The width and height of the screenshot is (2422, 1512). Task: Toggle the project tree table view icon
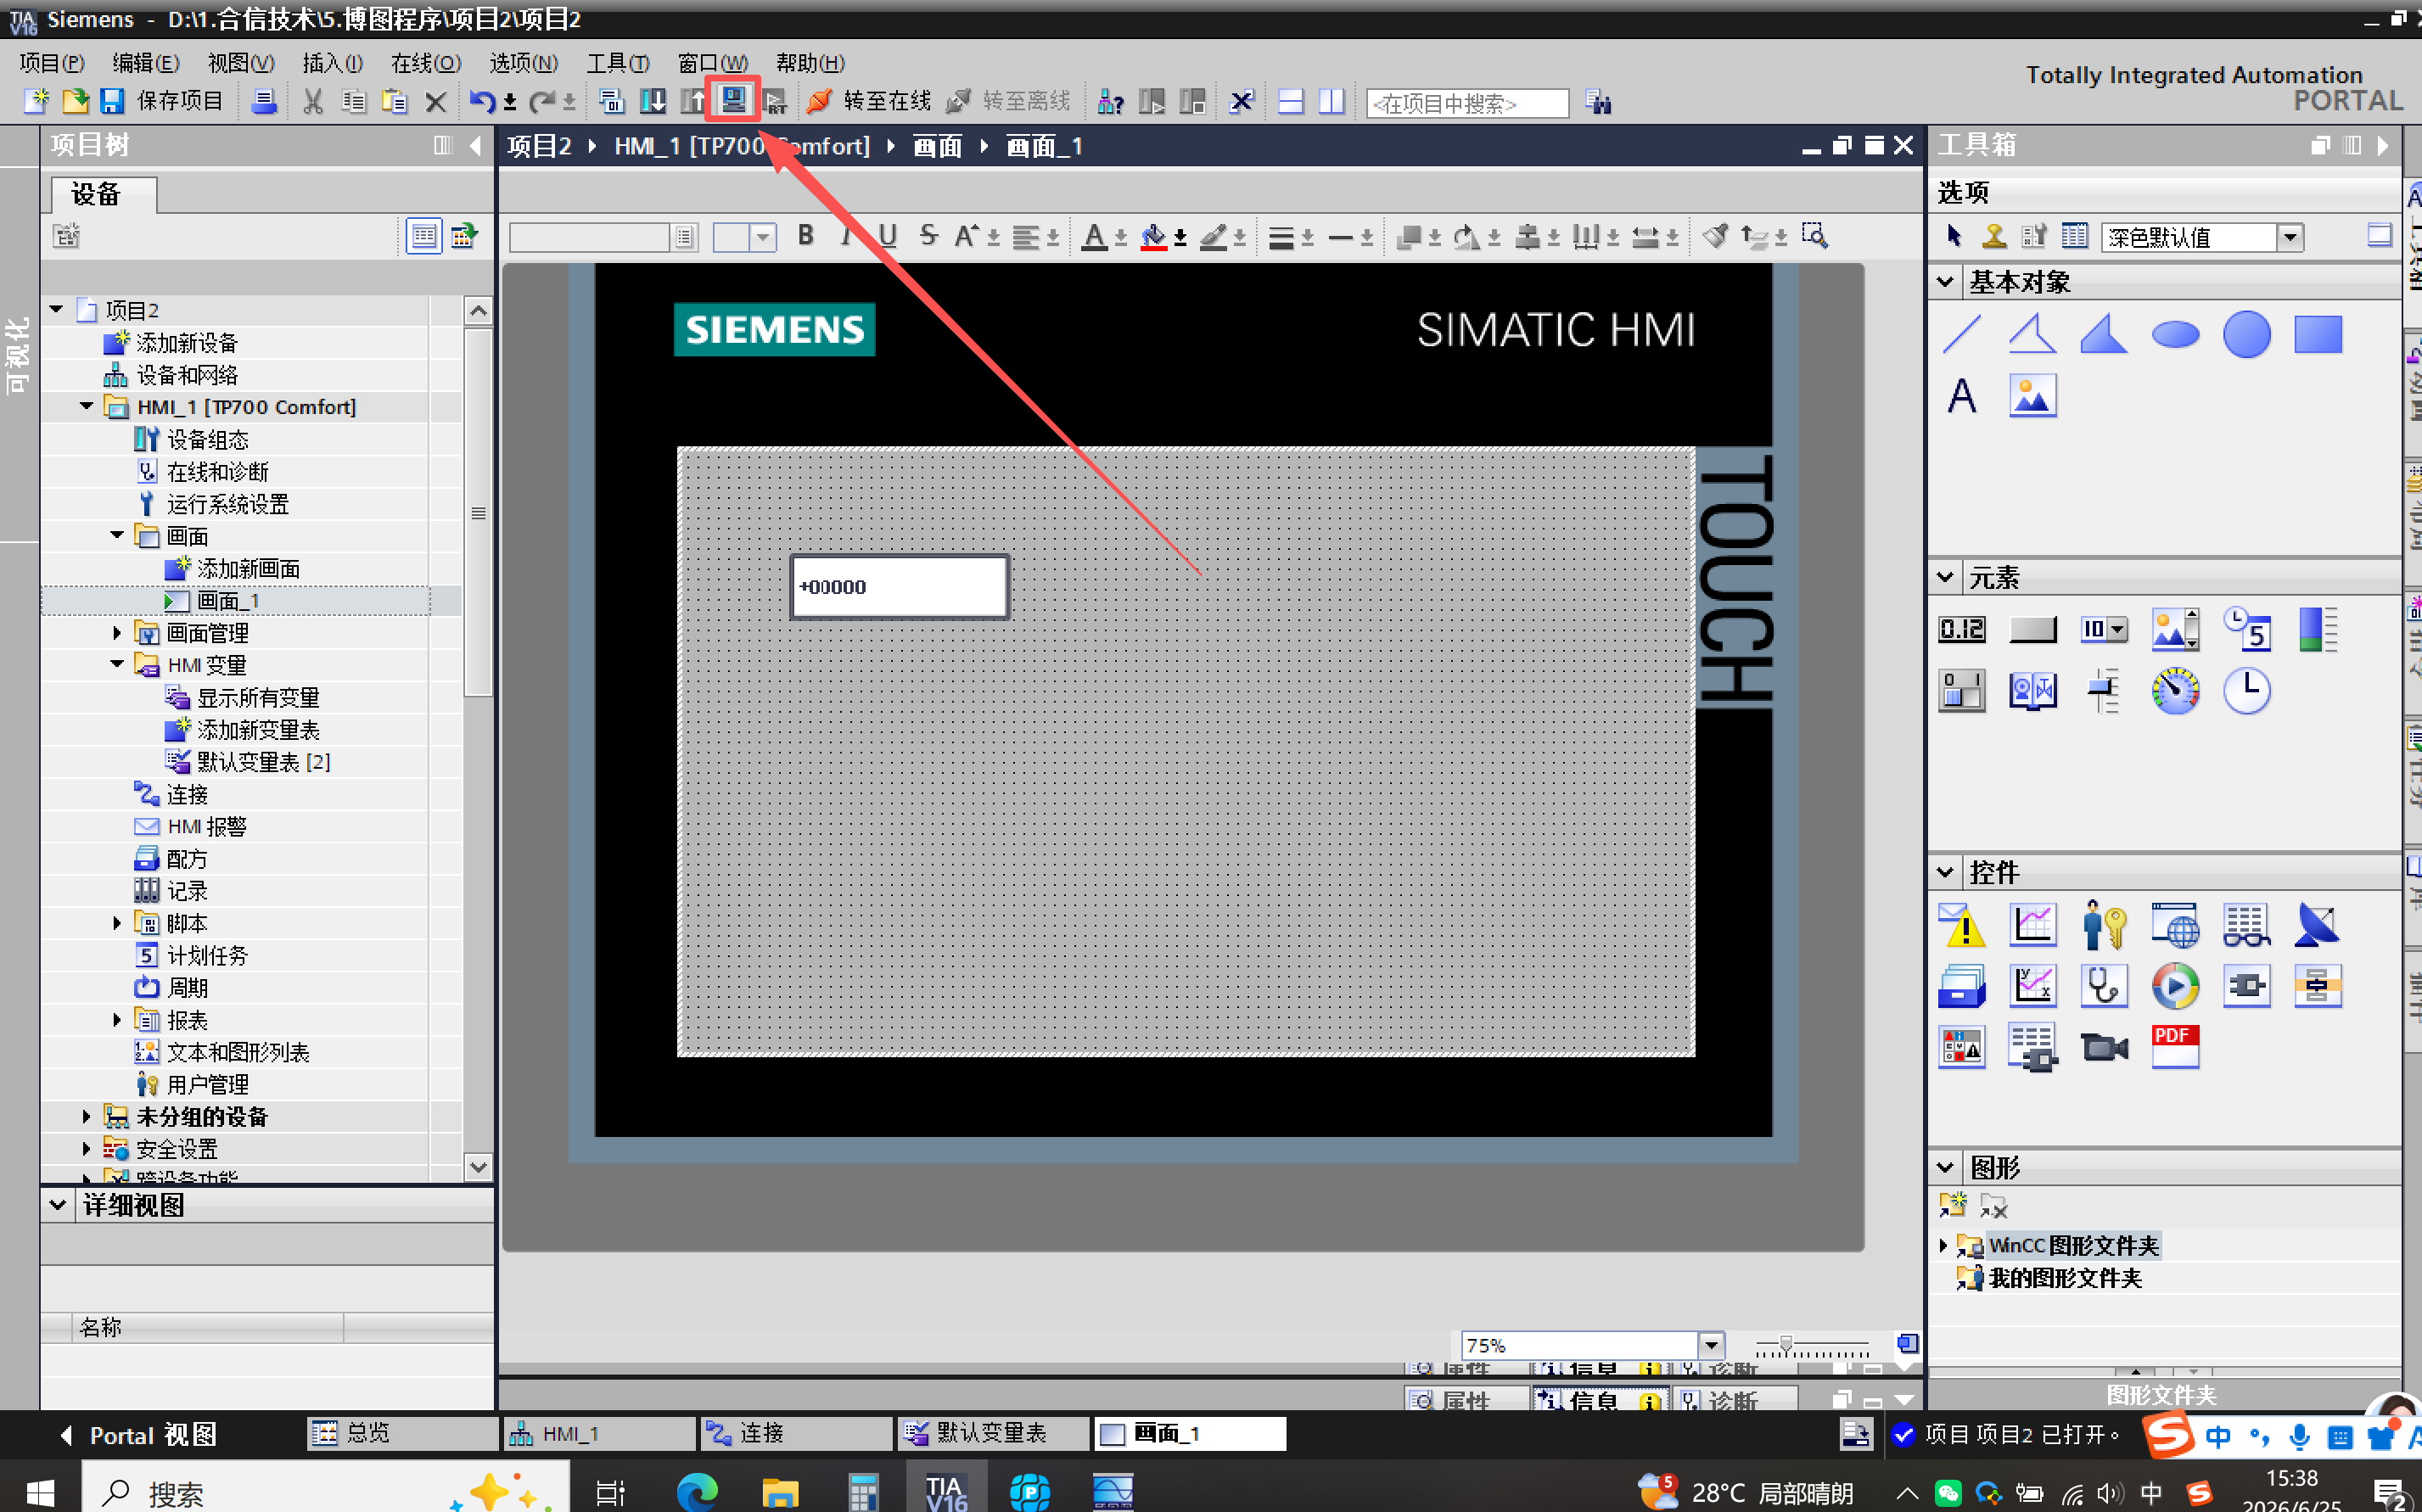(424, 236)
